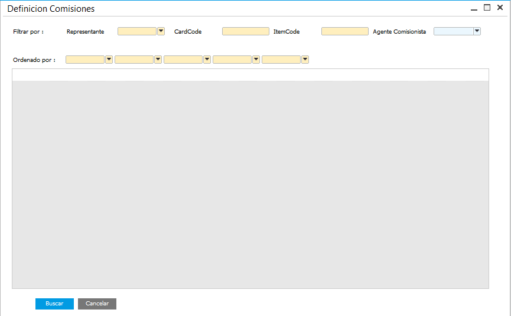Close the Definicion Comisiones window

point(500,8)
